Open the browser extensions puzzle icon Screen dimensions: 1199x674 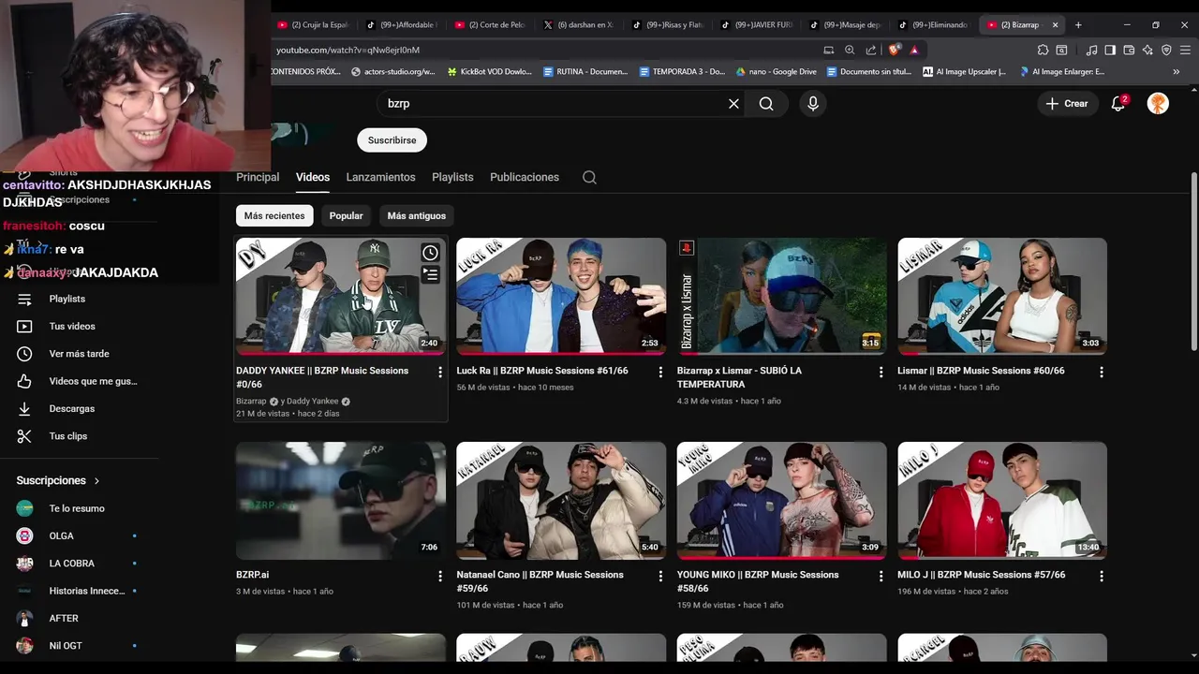tap(1043, 50)
